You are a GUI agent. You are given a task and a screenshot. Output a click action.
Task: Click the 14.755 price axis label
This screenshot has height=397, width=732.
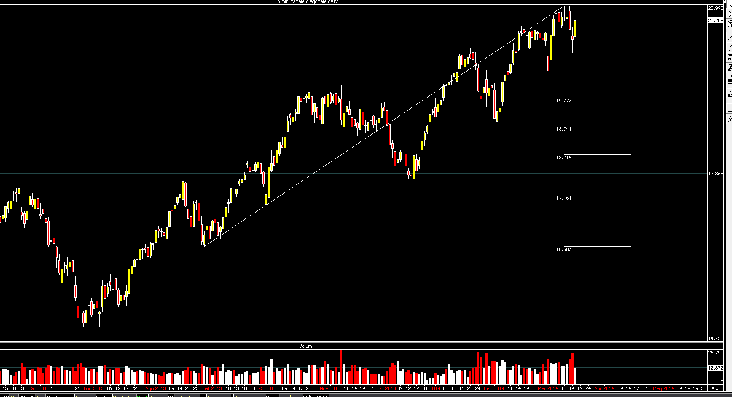tap(715, 339)
